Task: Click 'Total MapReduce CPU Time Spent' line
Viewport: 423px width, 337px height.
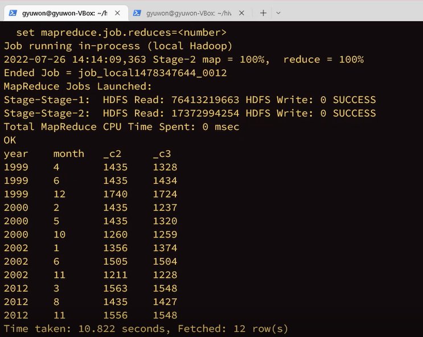Action: 121,127
